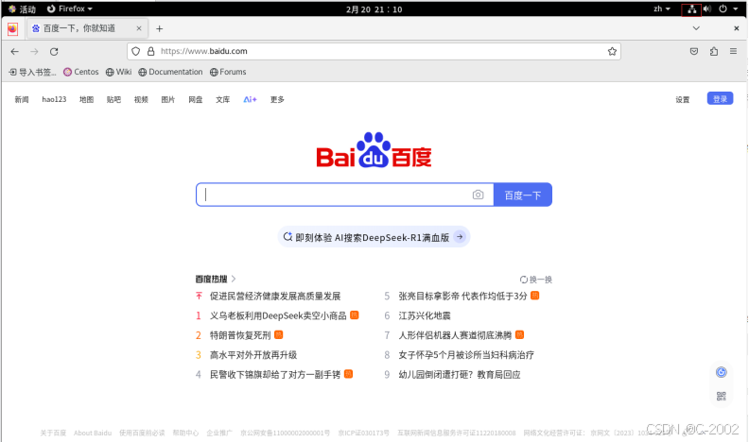Open the About Baidu footer link
The height and width of the screenshot is (442, 749).
(x=93, y=433)
